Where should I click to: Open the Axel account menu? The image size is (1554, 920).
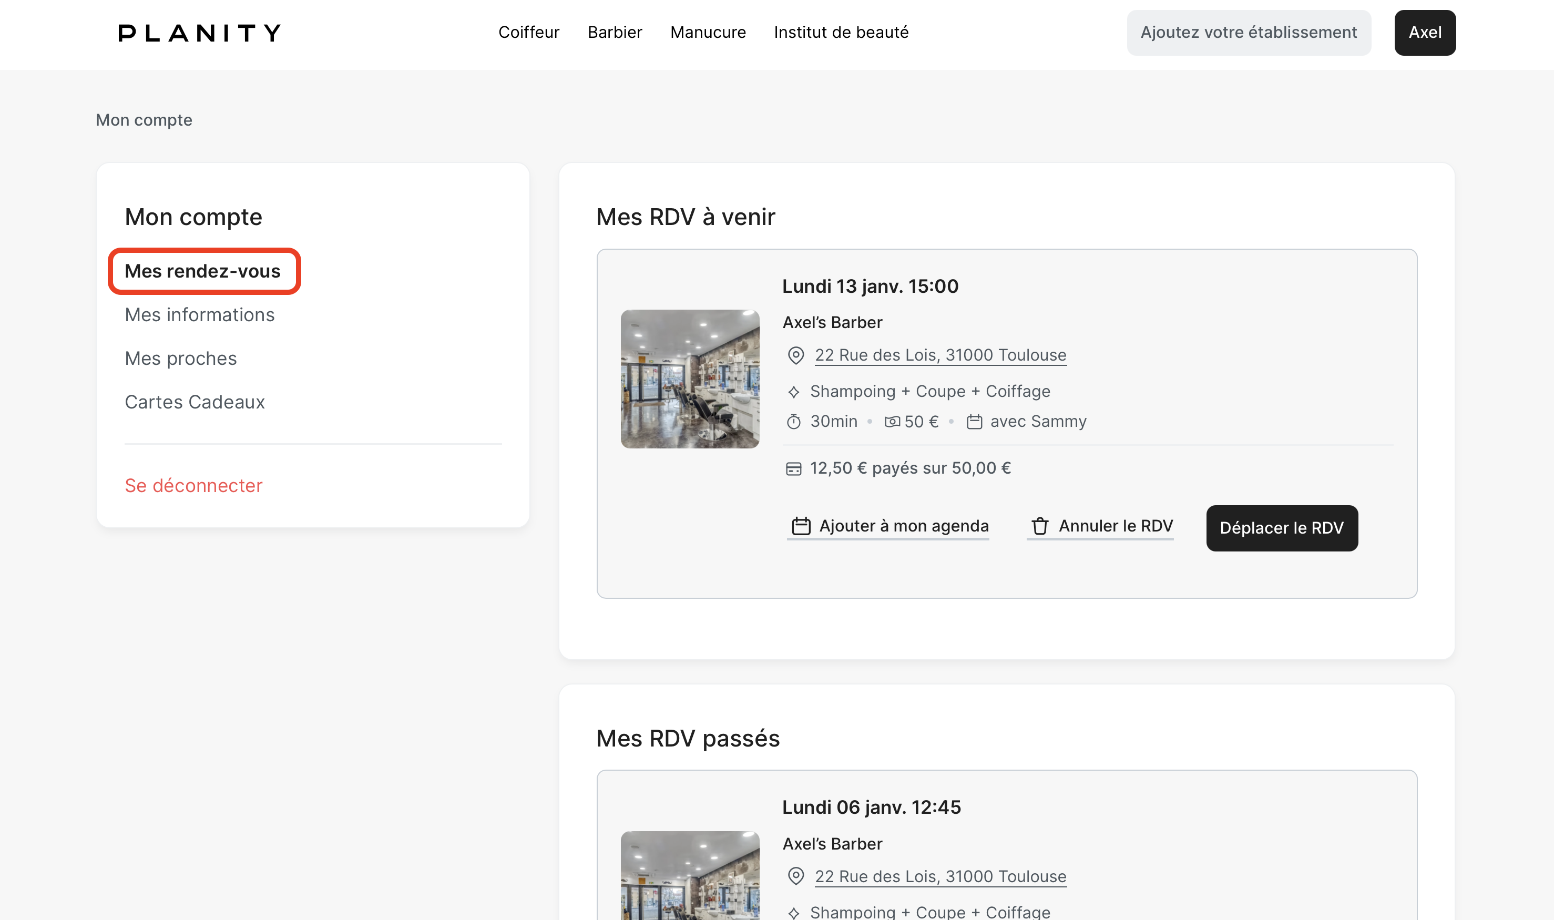click(x=1425, y=32)
